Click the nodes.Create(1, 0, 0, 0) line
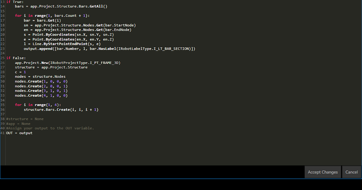Image resolution: width=362 pixels, height=190 pixels. [x=41, y=81]
